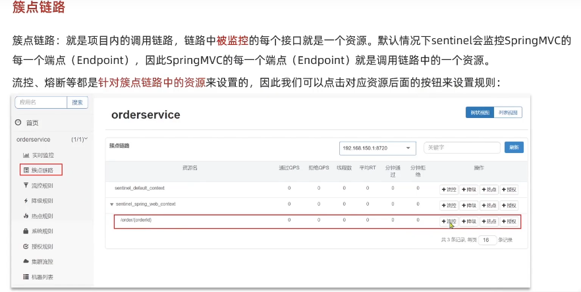Click the 通过QPS column header

pyautogui.click(x=289, y=168)
